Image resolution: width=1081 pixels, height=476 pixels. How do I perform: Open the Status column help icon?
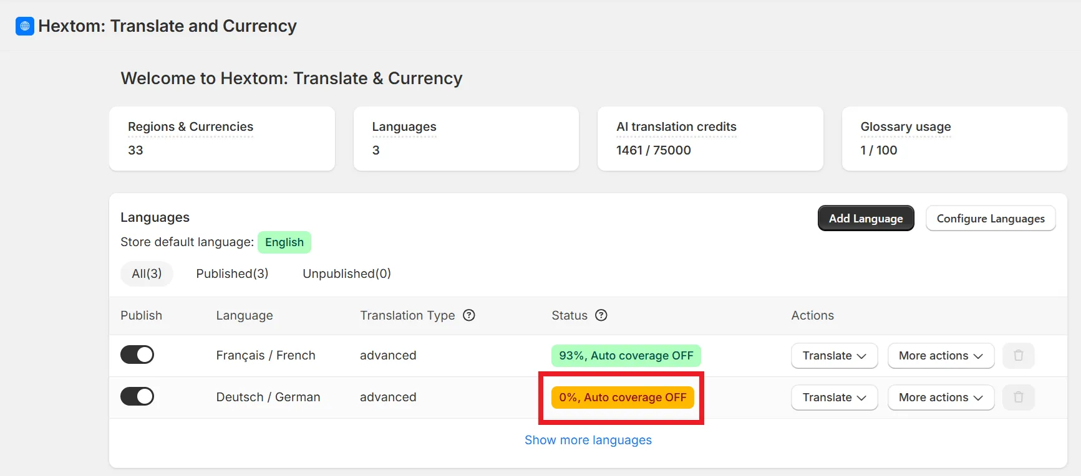coord(601,315)
